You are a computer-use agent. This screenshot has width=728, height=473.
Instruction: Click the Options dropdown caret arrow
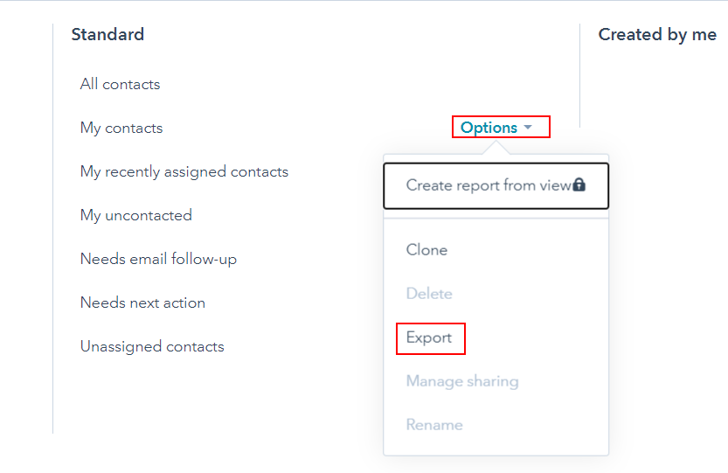point(528,127)
